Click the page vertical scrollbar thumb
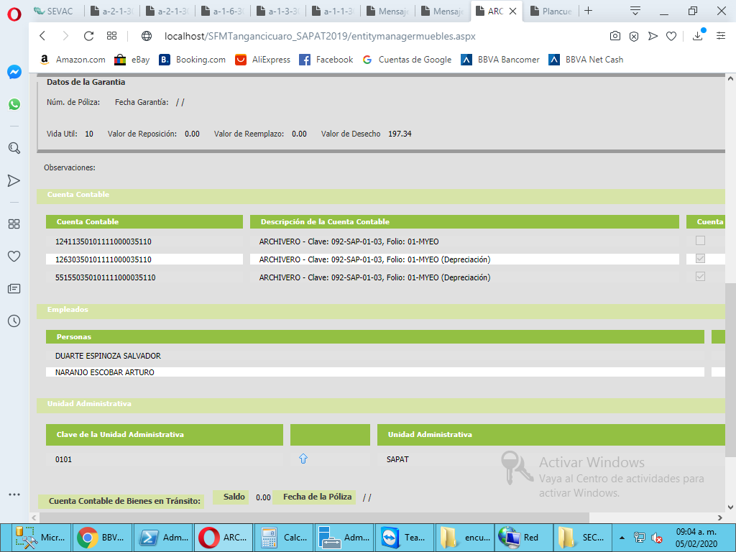 (x=730, y=369)
